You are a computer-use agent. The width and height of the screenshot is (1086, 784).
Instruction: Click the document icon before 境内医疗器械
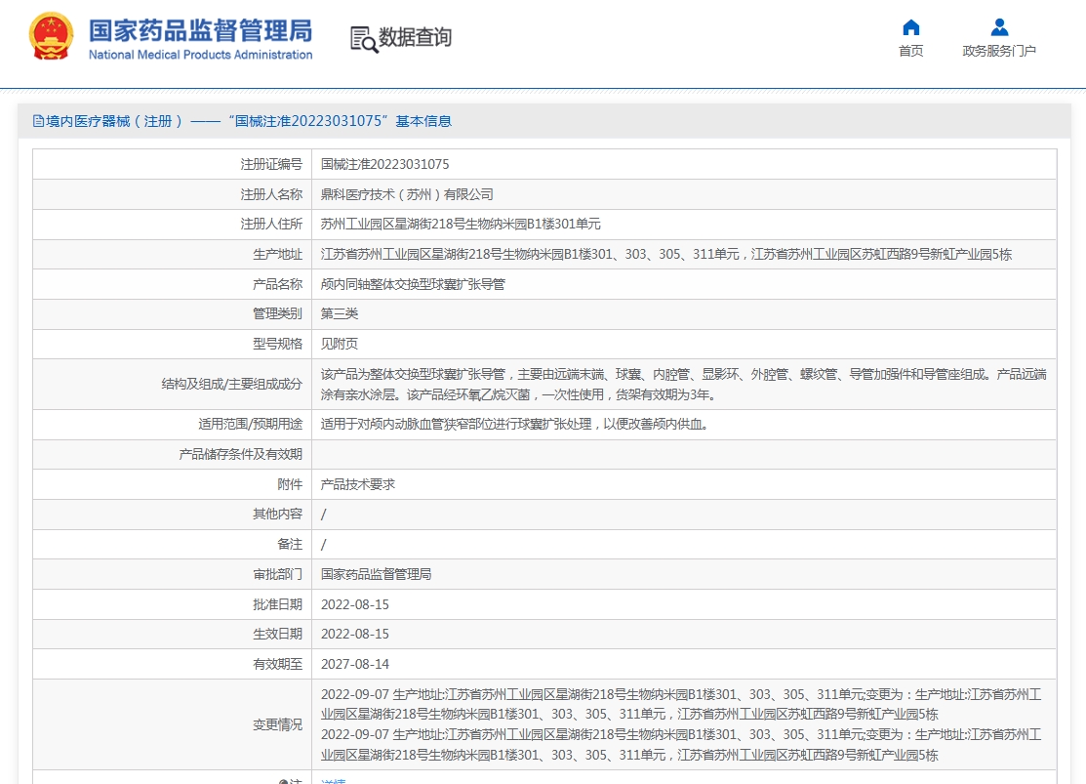tap(39, 121)
